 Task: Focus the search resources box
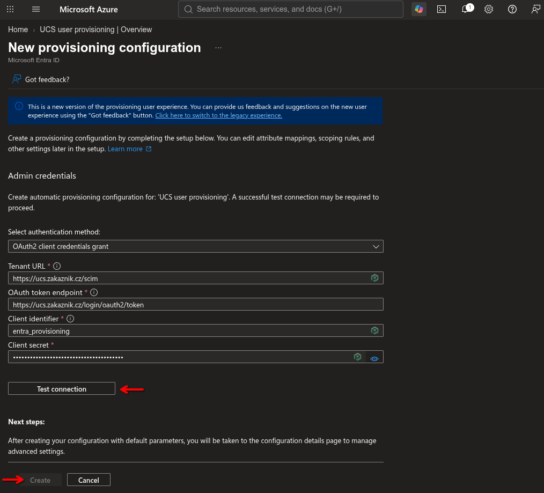291,9
